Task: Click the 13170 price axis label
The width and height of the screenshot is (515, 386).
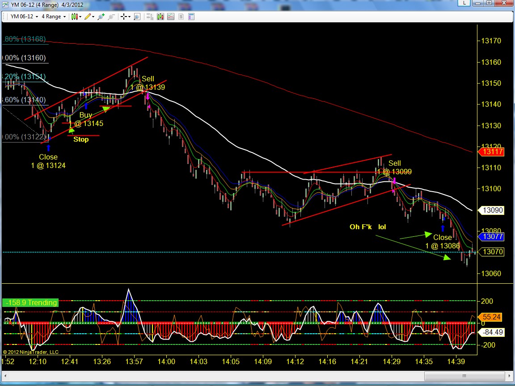Action: (x=491, y=41)
